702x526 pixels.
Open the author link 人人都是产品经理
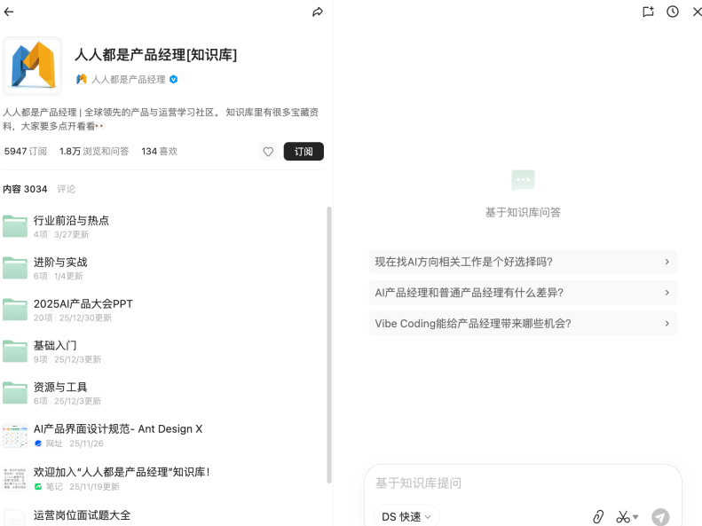click(129, 80)
